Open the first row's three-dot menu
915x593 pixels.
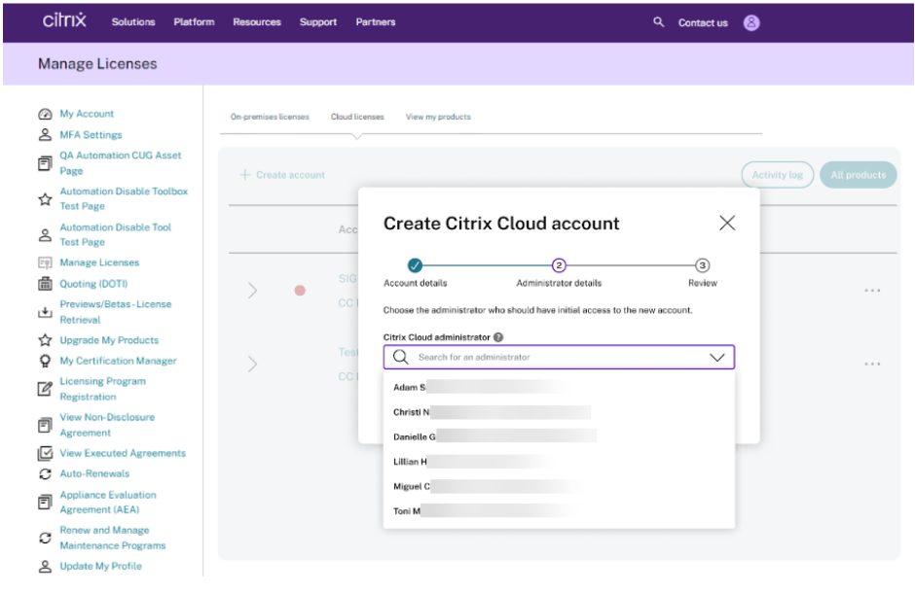tap(872, 291)
